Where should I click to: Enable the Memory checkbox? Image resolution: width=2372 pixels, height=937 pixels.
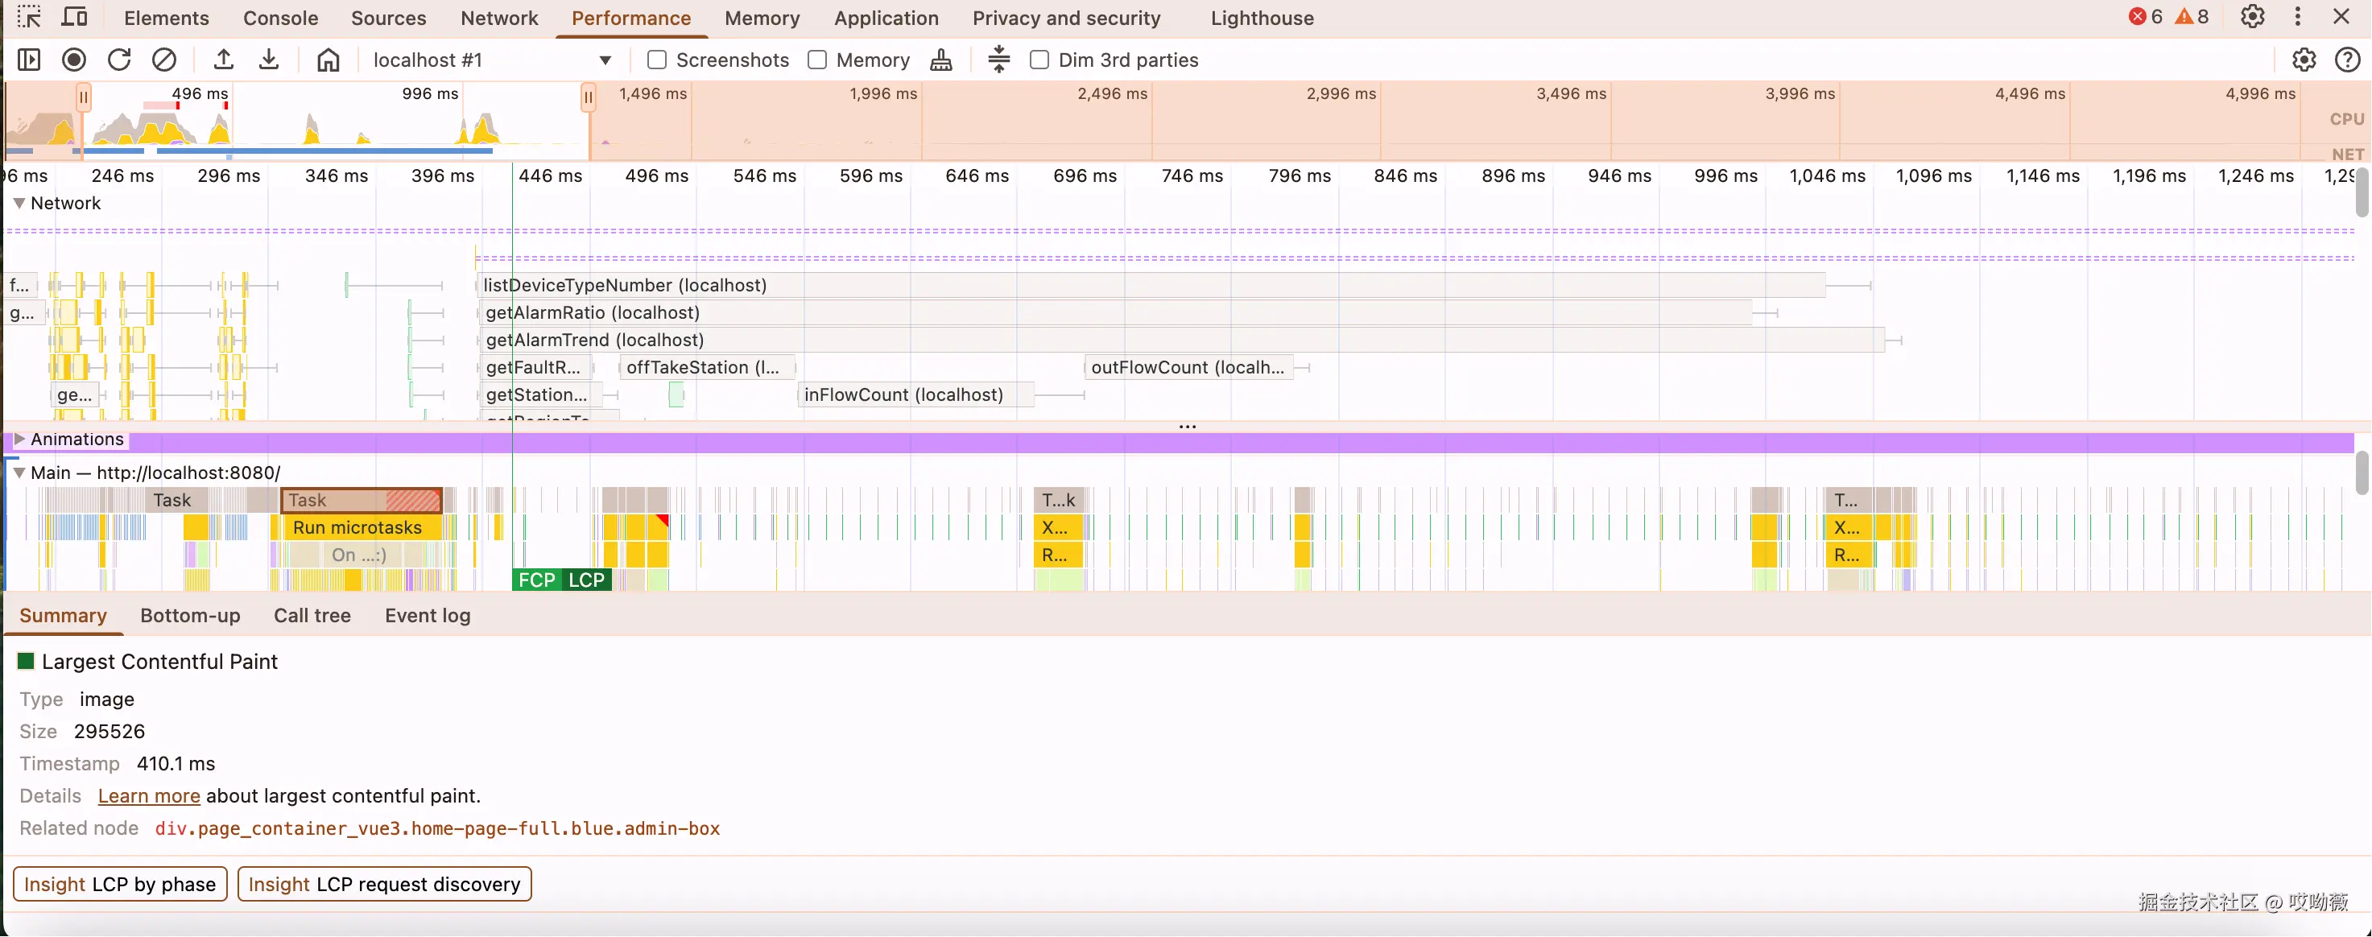[816, 60]
